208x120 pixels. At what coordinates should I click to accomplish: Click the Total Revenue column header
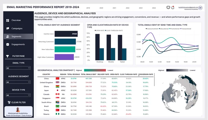(x=73, y=74)
